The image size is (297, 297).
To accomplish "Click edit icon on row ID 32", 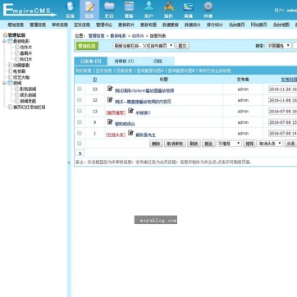I will click(x=110, y=100).
